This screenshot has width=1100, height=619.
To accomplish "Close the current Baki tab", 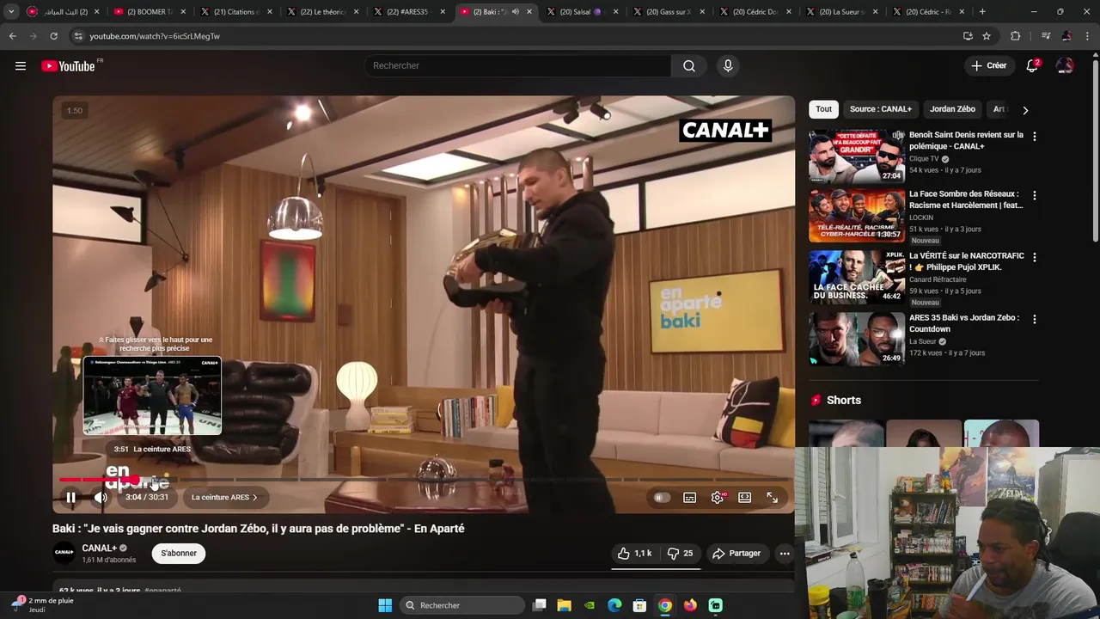I will click(x=529, y=12).
